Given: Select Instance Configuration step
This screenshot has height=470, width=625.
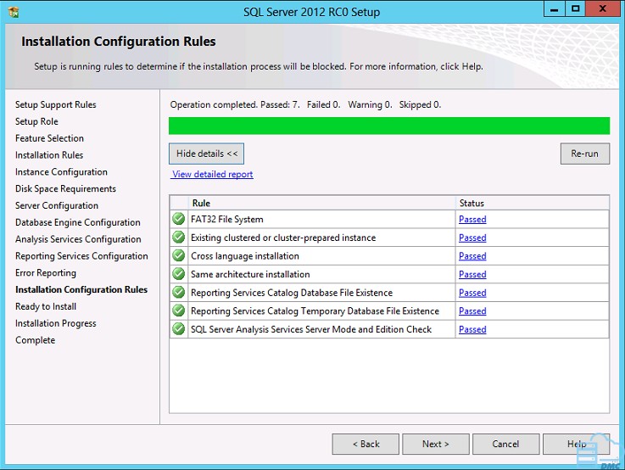Looking at the screenshot, I should tap(61, 172).
